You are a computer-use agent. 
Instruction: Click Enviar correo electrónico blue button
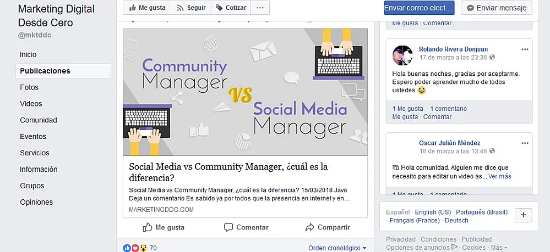coord(419,8)
